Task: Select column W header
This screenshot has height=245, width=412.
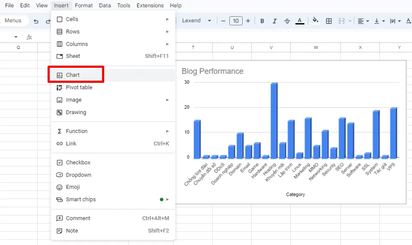Action: point(316,48)
